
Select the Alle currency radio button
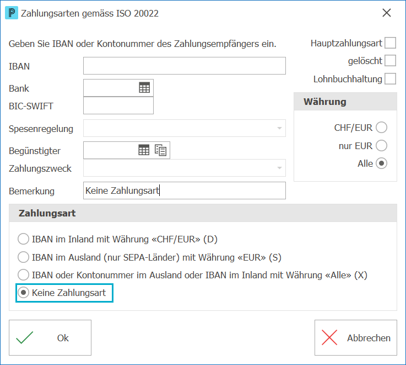[381, 163]
